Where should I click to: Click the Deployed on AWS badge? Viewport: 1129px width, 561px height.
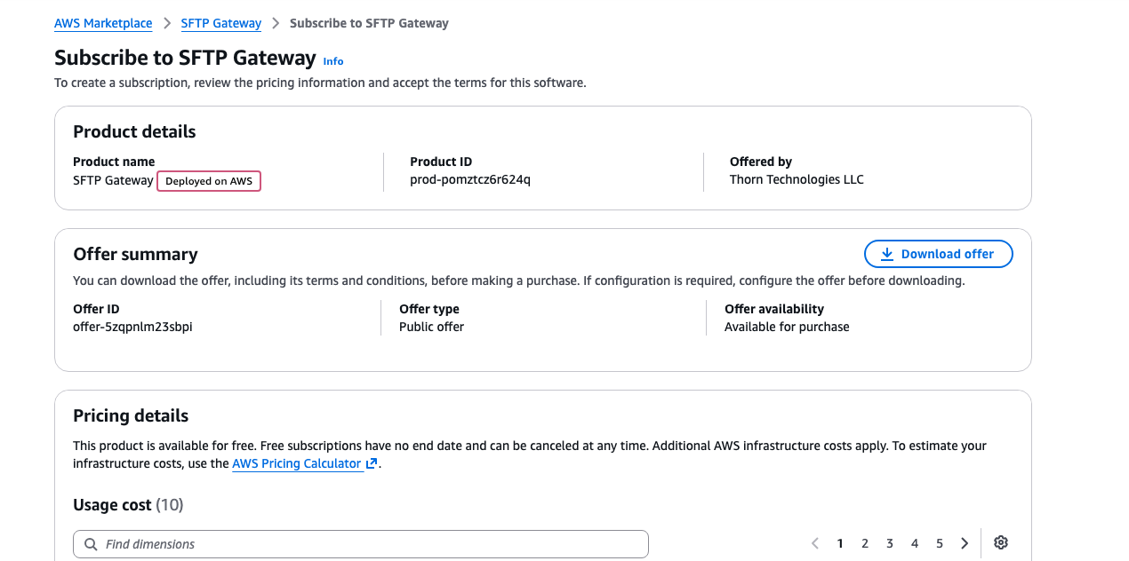click(x=209, y=181)
